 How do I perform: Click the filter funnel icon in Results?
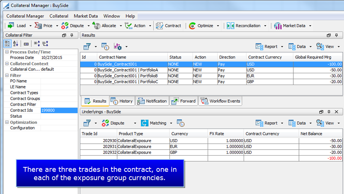tap(87, 47)
